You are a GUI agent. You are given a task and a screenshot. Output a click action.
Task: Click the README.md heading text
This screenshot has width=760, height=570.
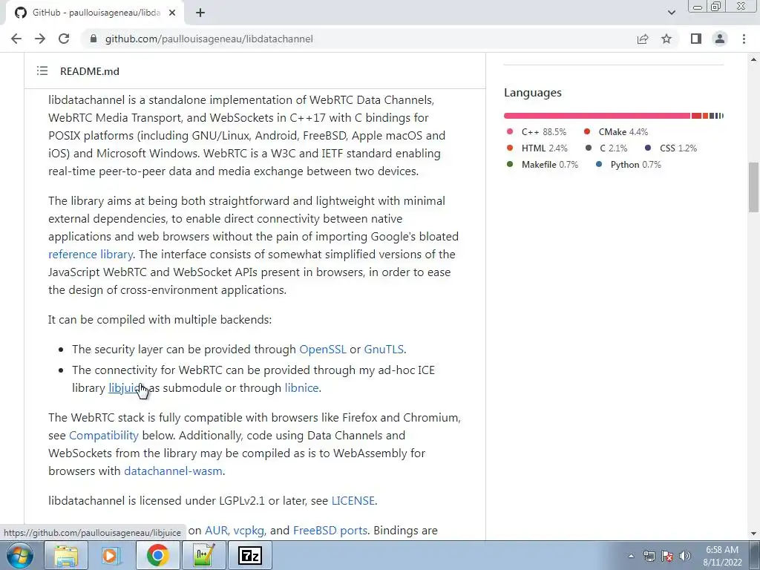pyautogui.click(x=90, y=71)
